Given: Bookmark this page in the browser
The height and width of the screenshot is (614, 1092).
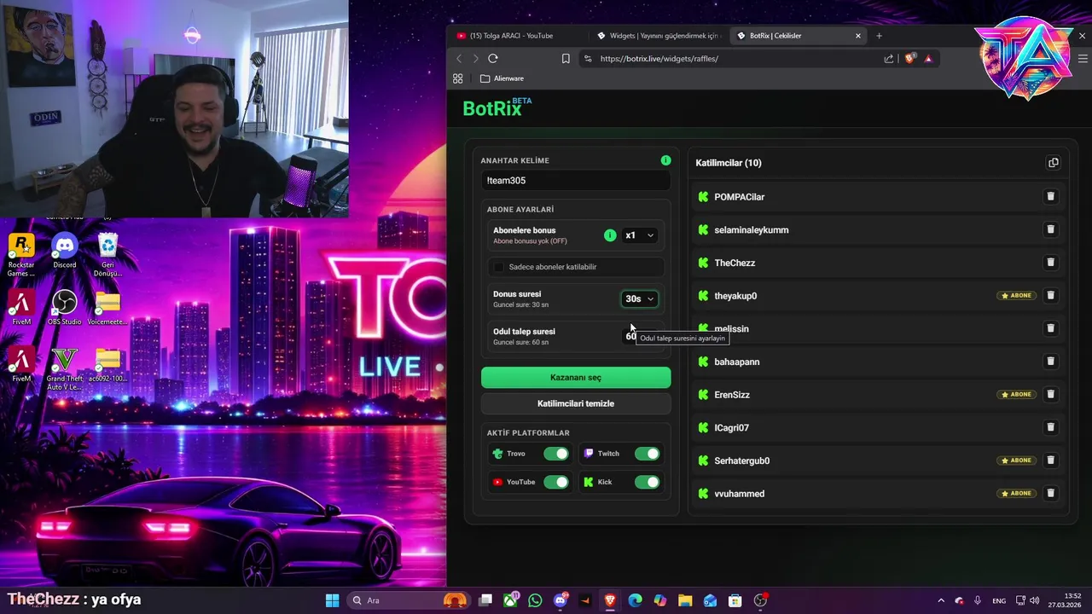Looking at the screenshot, I should pyautogui.click(x=566, y=58).
